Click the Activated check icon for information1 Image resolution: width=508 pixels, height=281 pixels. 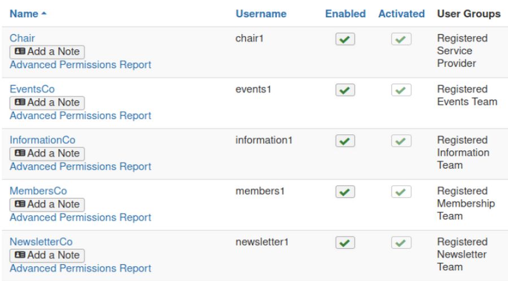click(401, 141)
